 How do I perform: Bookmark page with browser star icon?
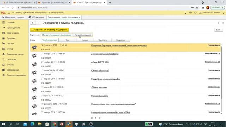pos(197,8)
